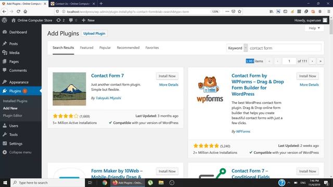Focus the plugin search field
Image resolution: width=333 pixels, height=187 pixels.
285,48
